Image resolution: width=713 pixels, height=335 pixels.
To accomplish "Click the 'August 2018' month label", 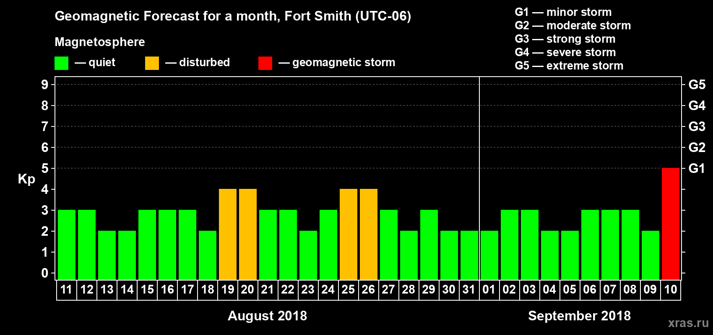I will [267, 316].
